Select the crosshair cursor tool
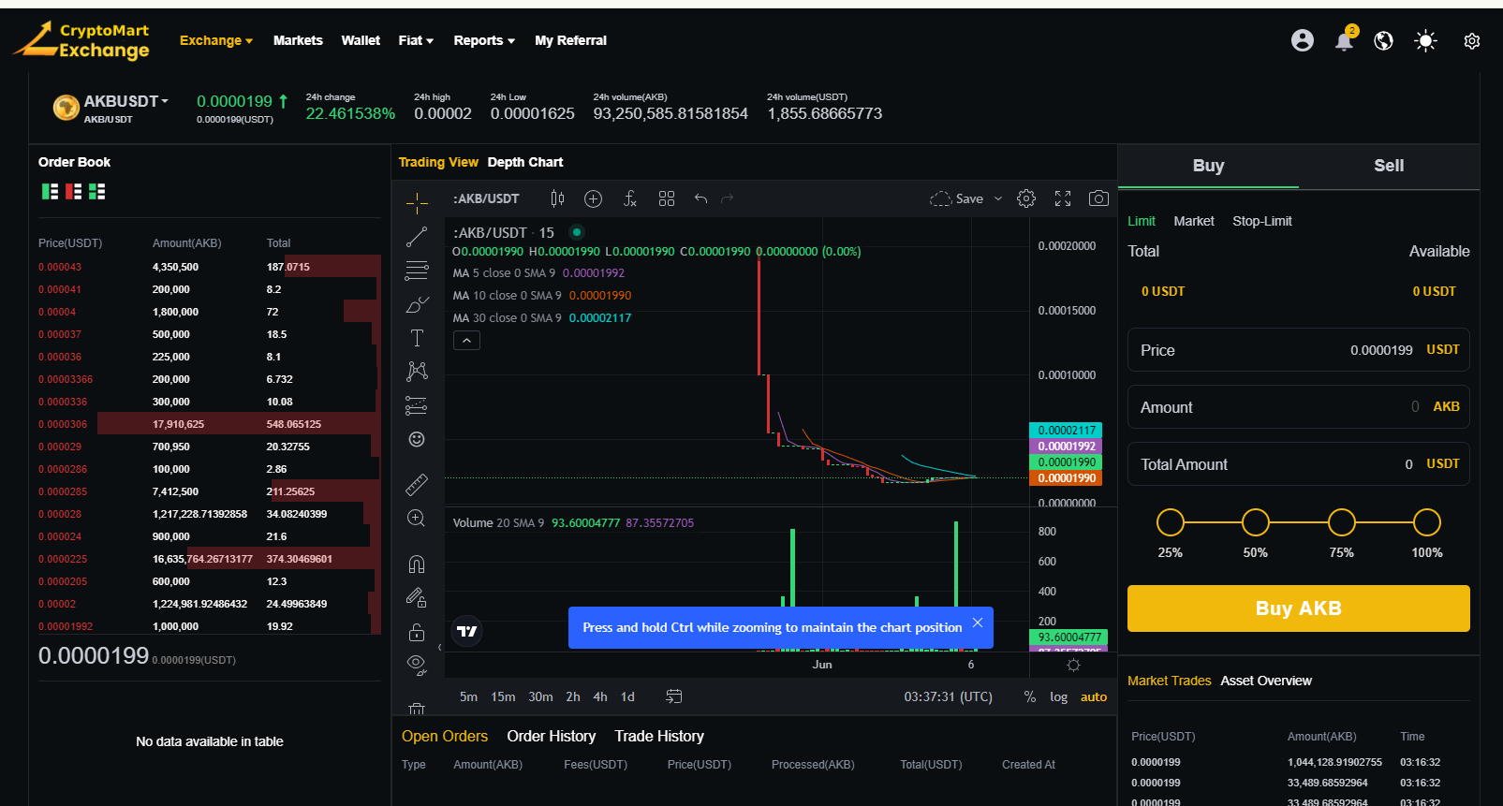The height and width of the screenshot is (806, 1503). point(417,203)
